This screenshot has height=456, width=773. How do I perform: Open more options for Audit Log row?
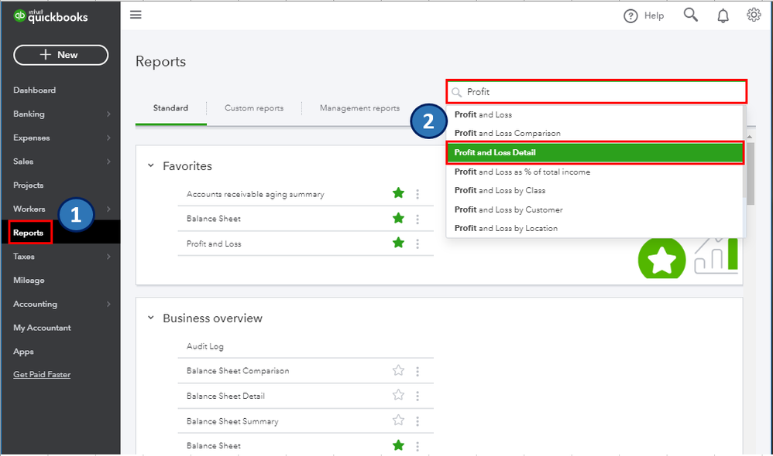417,346
